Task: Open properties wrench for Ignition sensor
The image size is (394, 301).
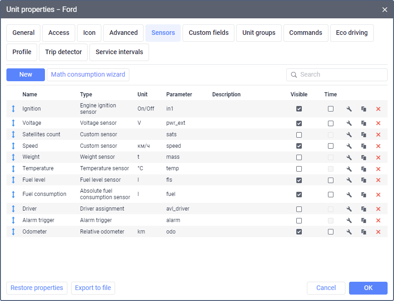Action: pos(349,109)
